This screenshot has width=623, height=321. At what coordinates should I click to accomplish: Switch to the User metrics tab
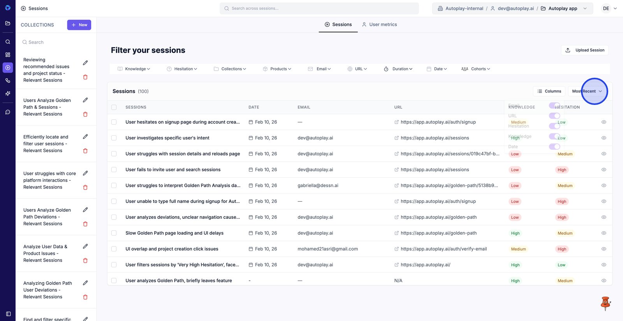(x=379, y=24)
